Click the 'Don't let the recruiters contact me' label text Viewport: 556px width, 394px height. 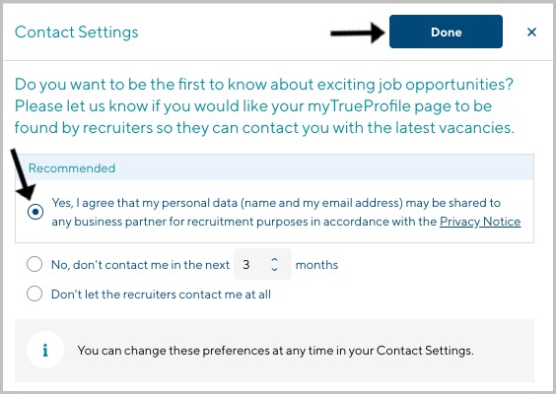161,295
